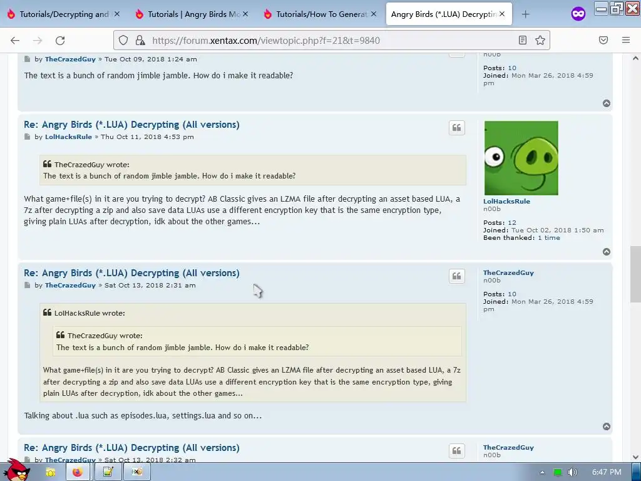
Task: Click the green tray status icon
Action: coord(557,472)
